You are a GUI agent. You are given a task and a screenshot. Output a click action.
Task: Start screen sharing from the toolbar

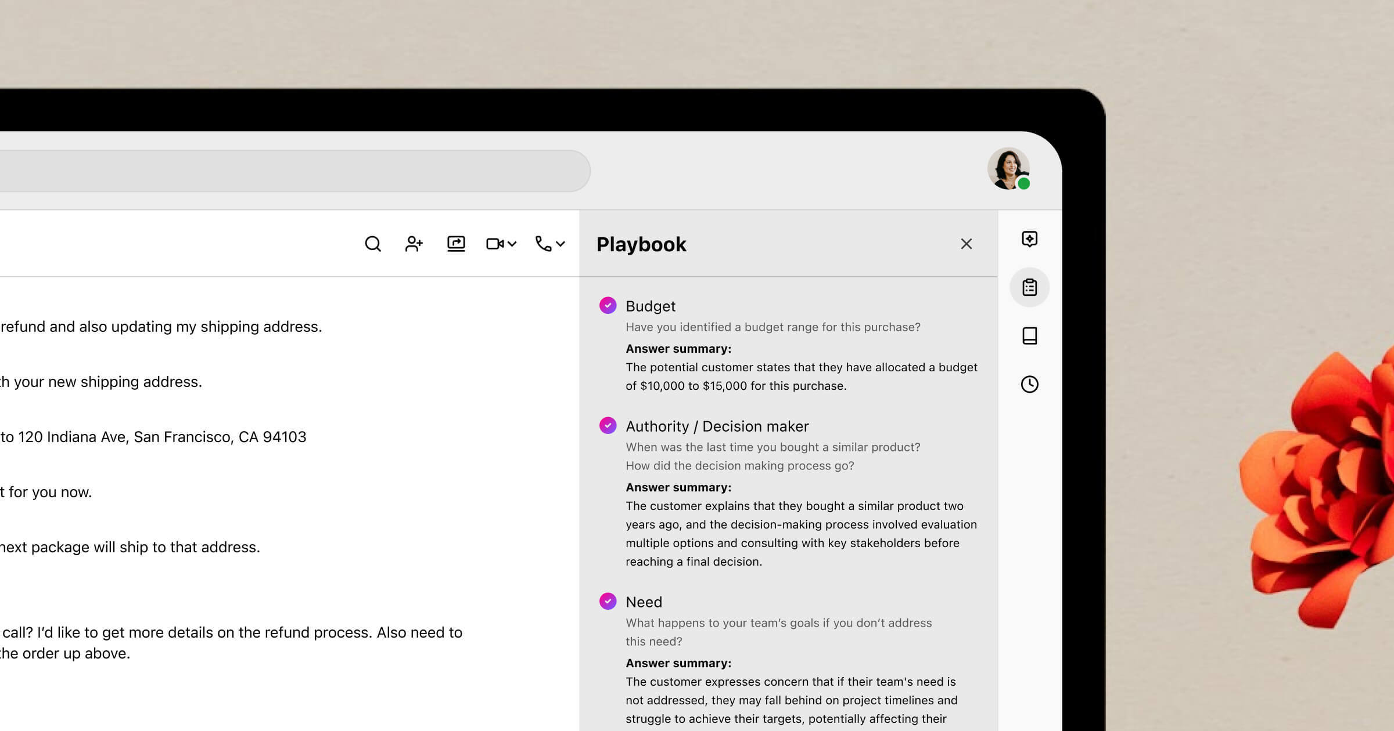click(x=457, y=244)
